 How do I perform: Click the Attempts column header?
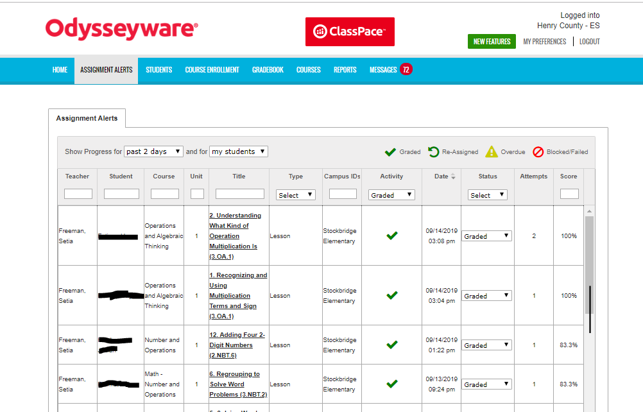pos(533,176)
